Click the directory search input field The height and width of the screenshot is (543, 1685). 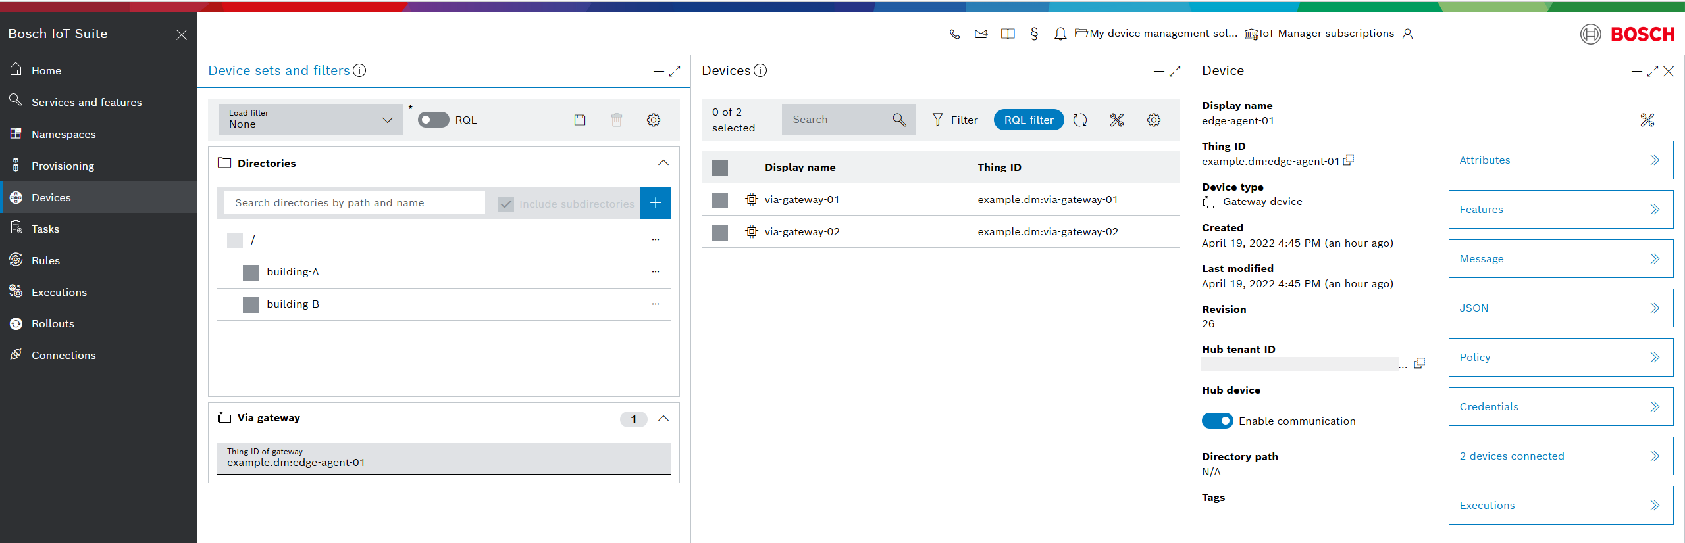pos(355,202)
